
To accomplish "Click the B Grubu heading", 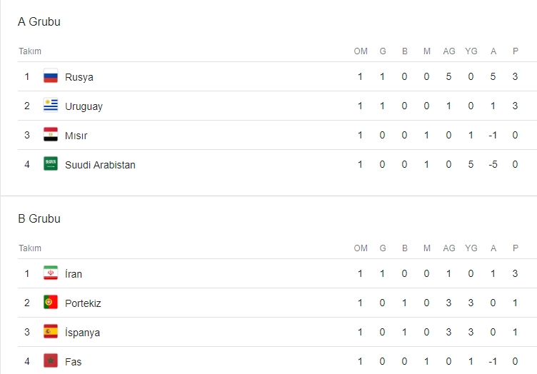I will (39, 219).
